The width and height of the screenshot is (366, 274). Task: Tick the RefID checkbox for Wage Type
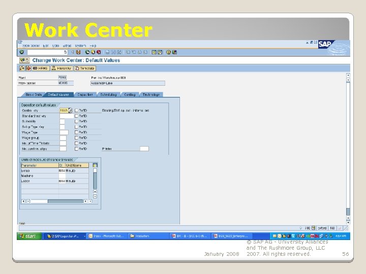point(76,132)
